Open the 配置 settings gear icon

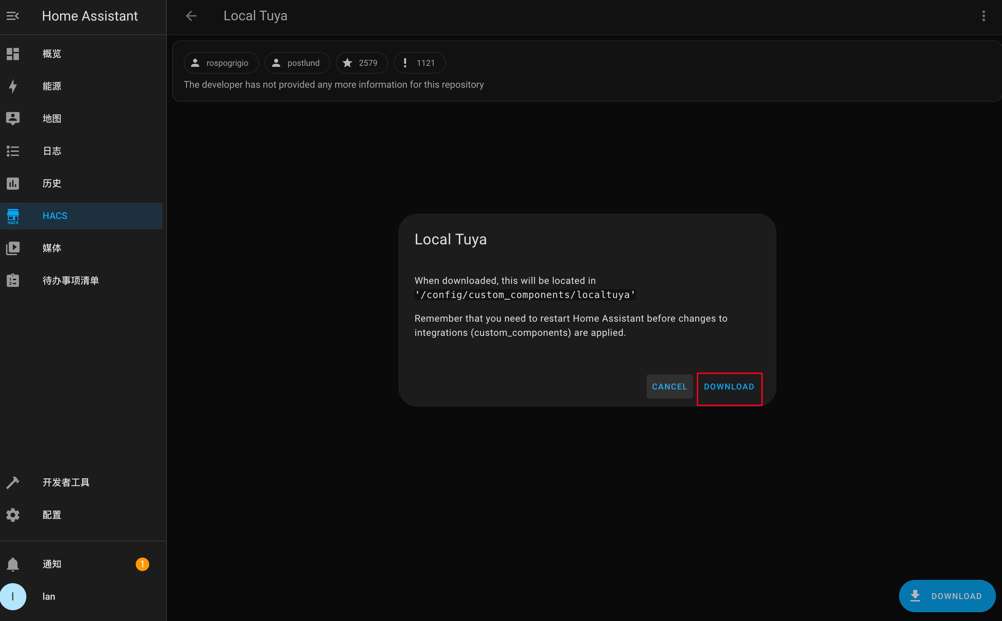(x=13, y=515)
